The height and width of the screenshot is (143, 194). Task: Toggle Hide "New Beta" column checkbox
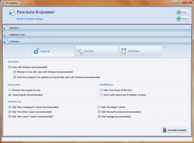pyautogui.click(x=10, y=112)
